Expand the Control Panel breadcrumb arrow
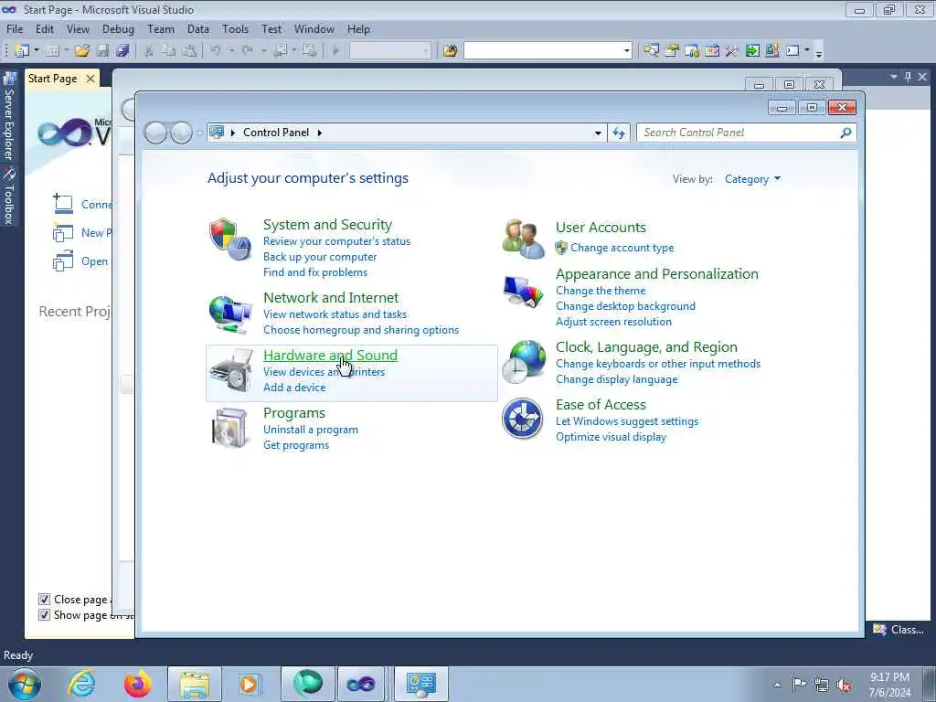 tap(320, 133)
